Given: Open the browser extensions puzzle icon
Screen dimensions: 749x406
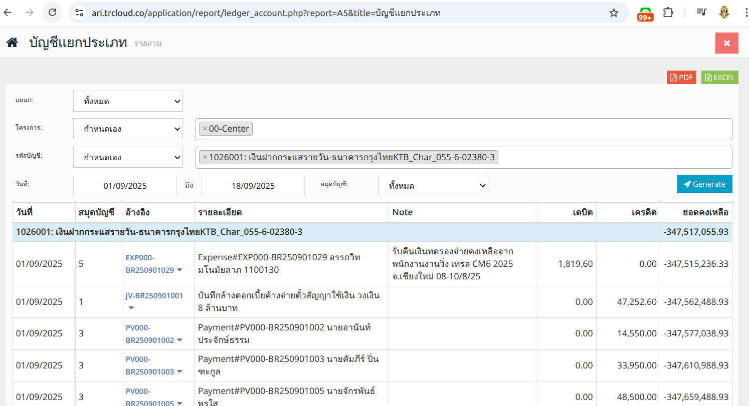Looking at the screenshot, I should 668,13.
